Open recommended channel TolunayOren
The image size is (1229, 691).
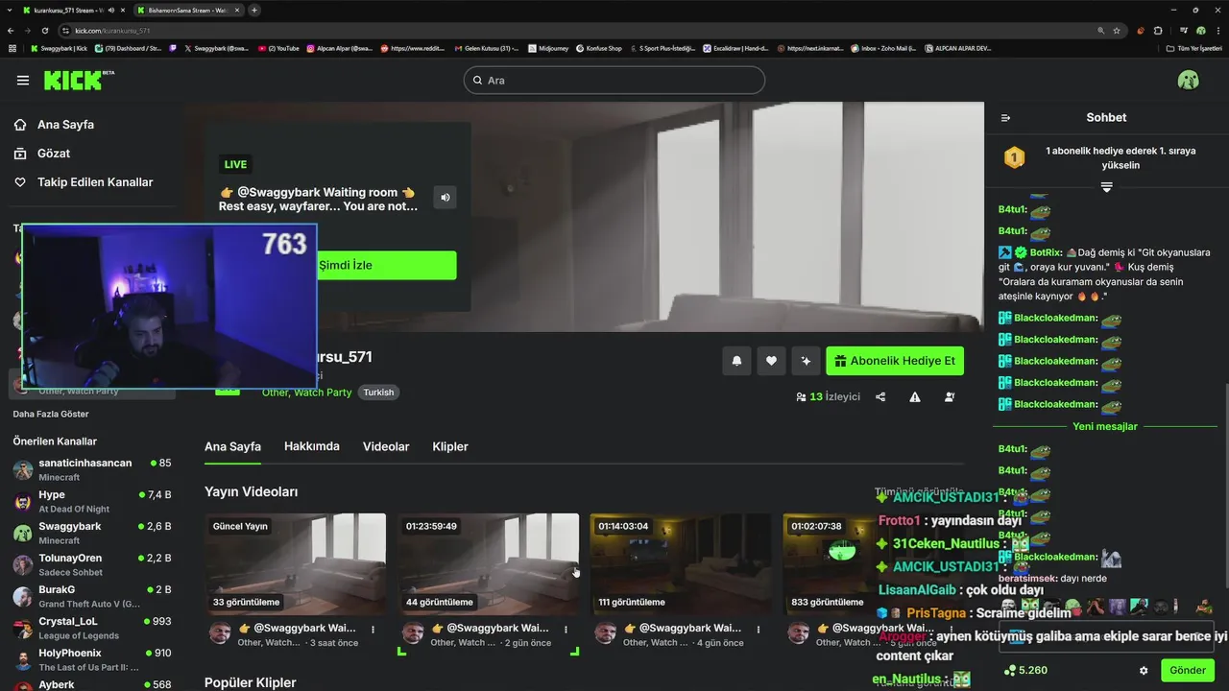pos(92,564)
